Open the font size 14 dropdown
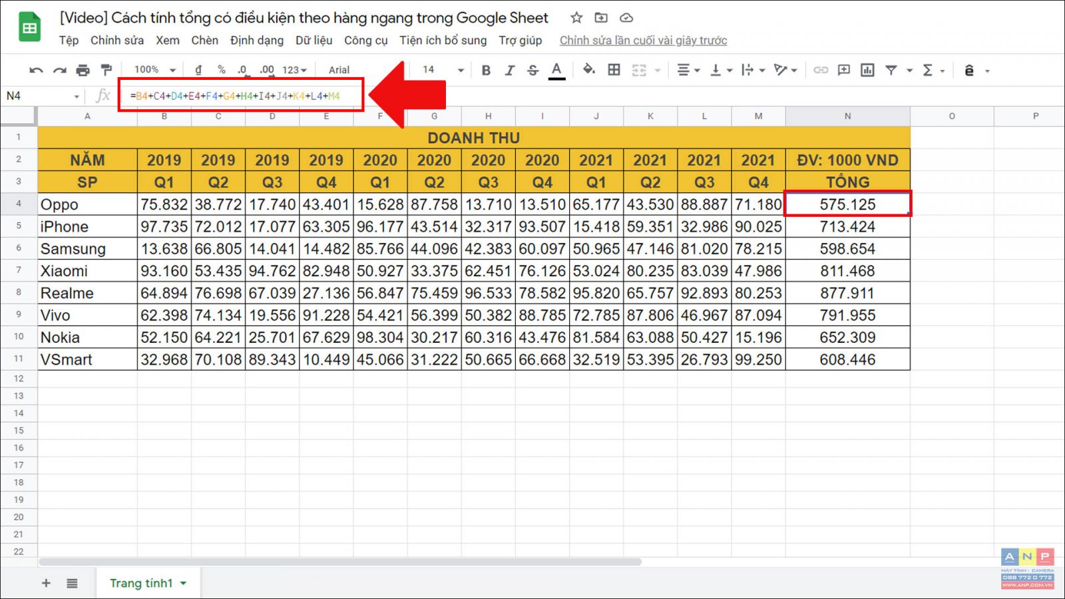Viewport: 1065px width, 599px height. 443,69
